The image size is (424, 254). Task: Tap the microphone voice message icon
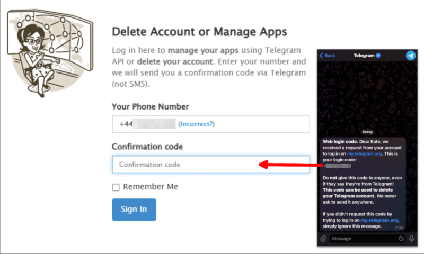tap(412, 239)
